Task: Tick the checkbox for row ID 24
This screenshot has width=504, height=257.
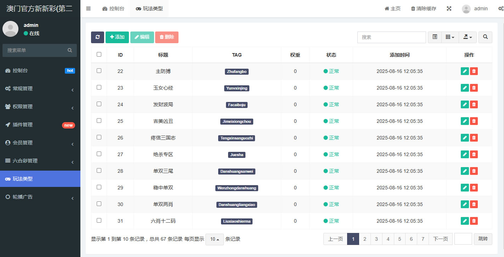Action: pos(99,104)
